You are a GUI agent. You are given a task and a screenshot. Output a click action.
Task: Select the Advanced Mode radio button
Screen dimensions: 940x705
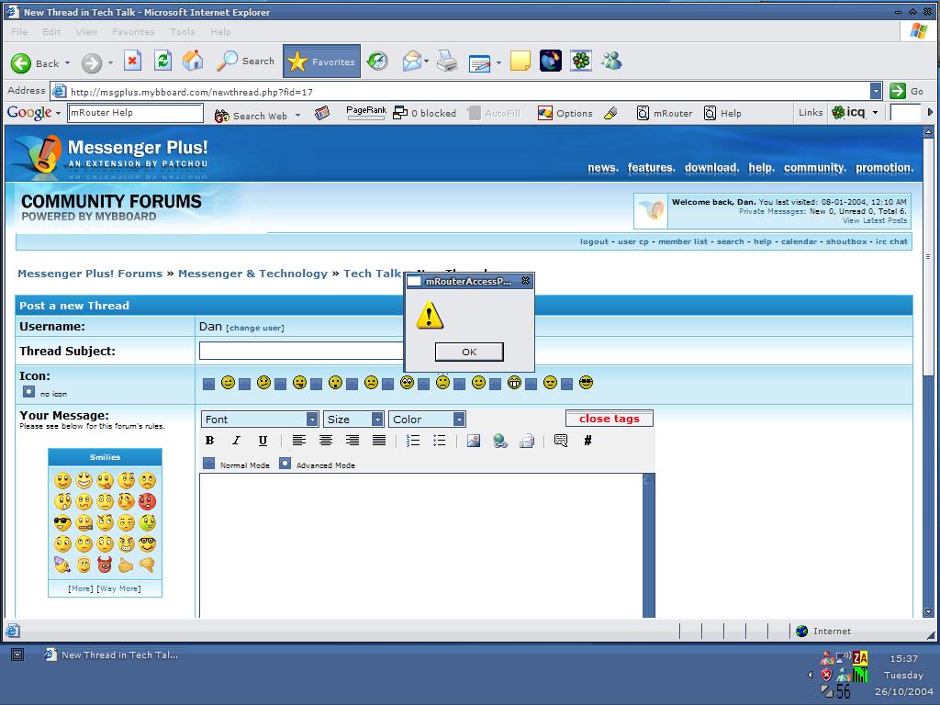[x=285, y=464]
